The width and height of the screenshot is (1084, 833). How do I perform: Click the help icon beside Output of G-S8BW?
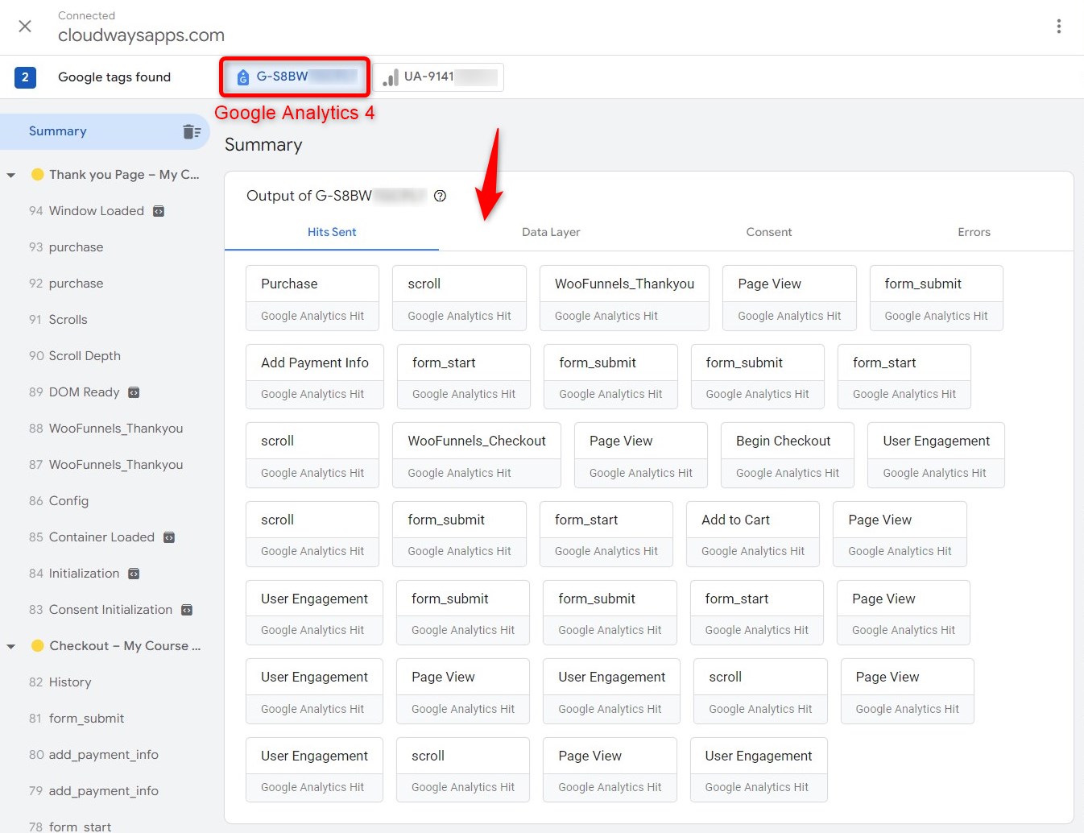click(440, 195)
